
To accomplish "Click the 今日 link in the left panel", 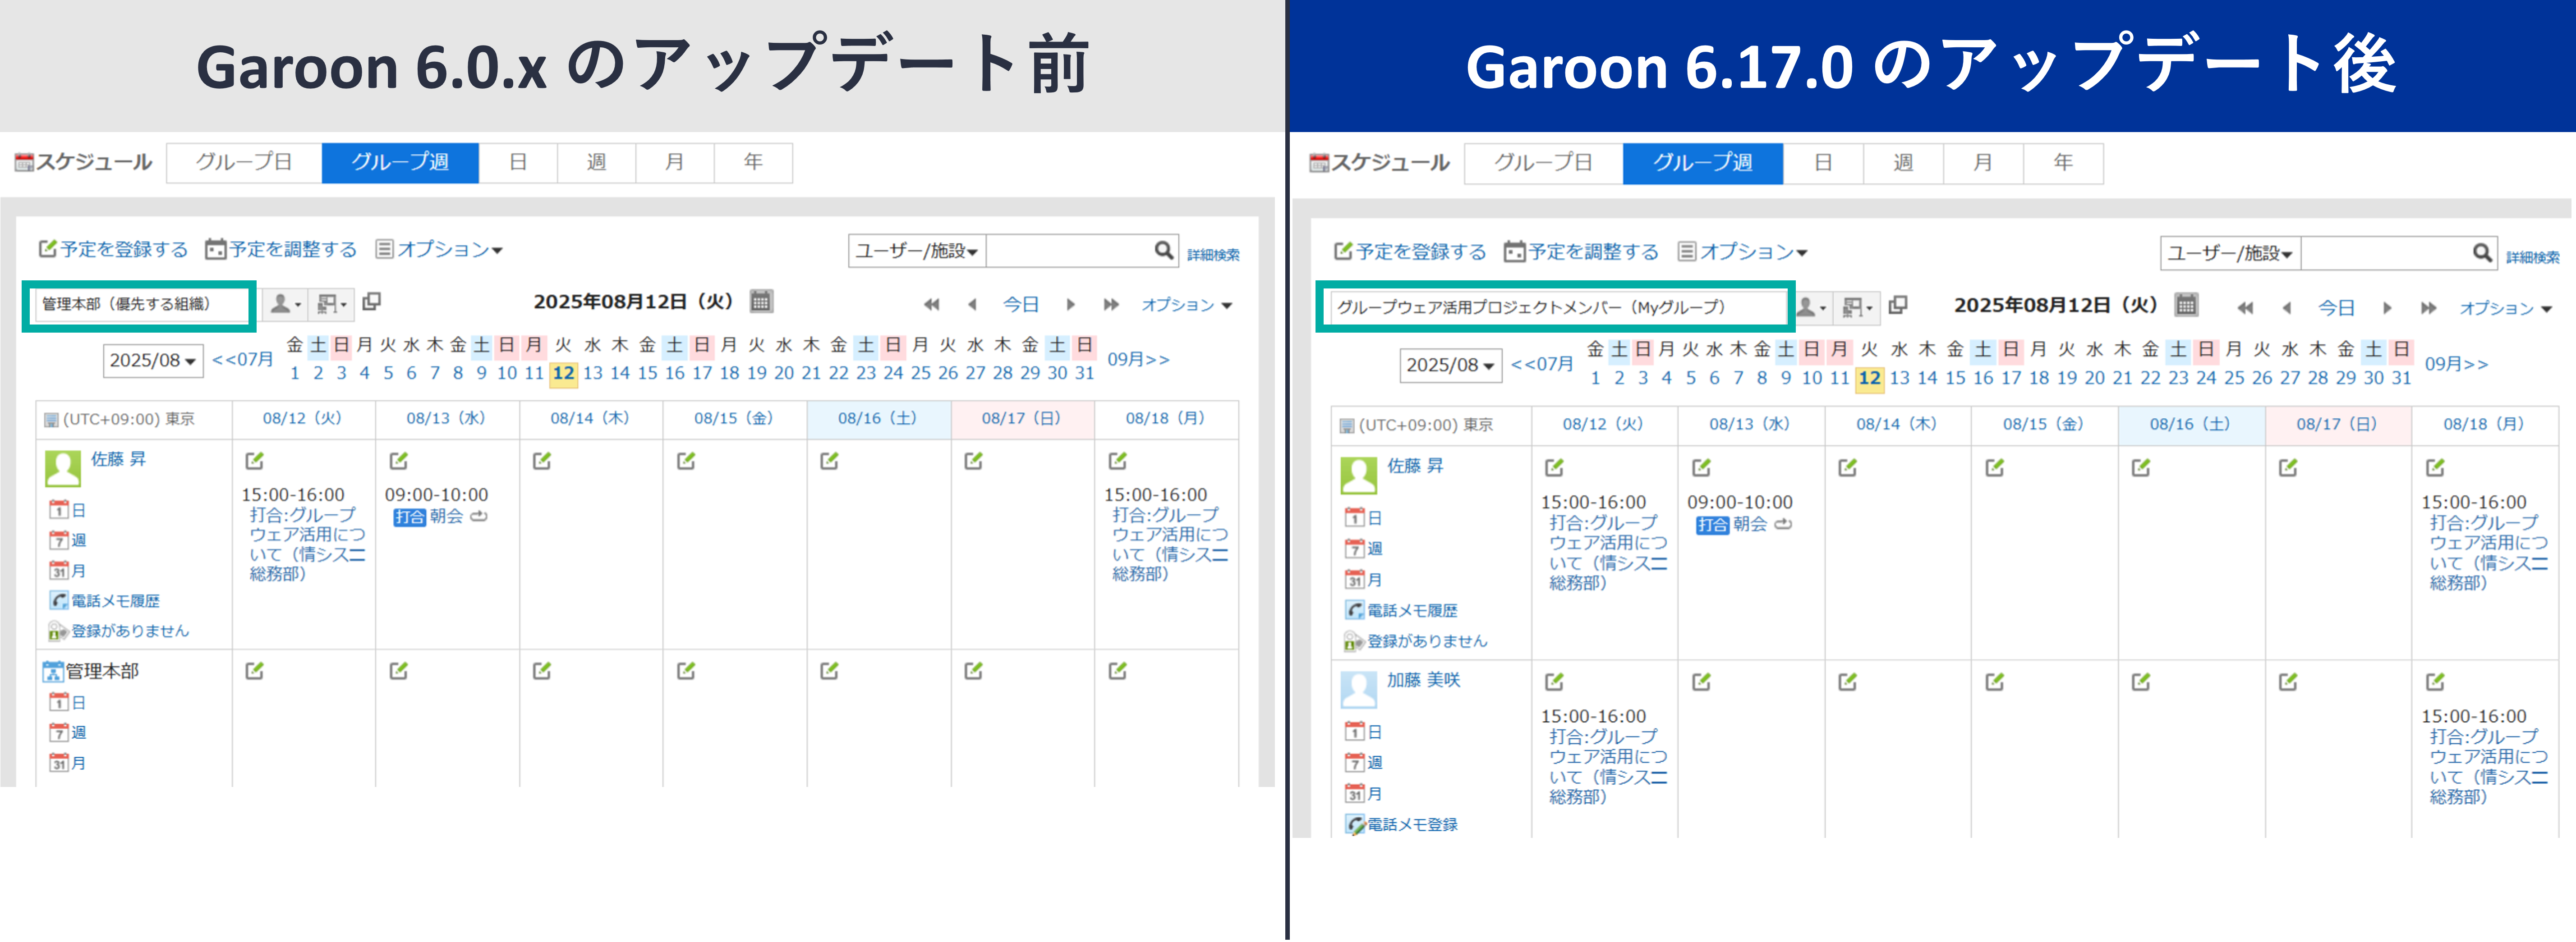I will (1021, 304).
